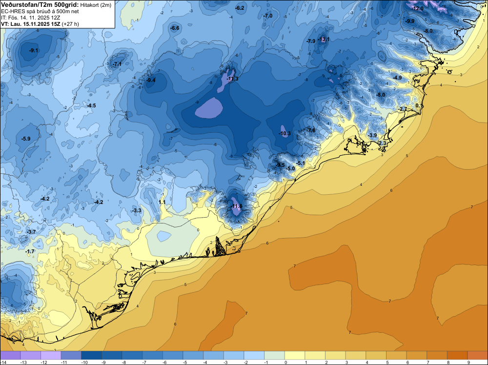Select the line 'EC-HRES spá brúuð á 500m net'

coord(40,12)
